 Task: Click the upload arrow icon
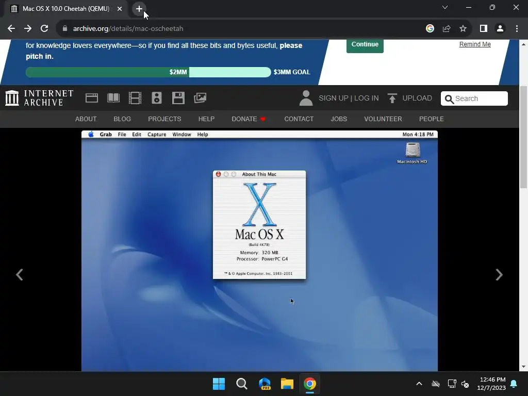(392, 98)
